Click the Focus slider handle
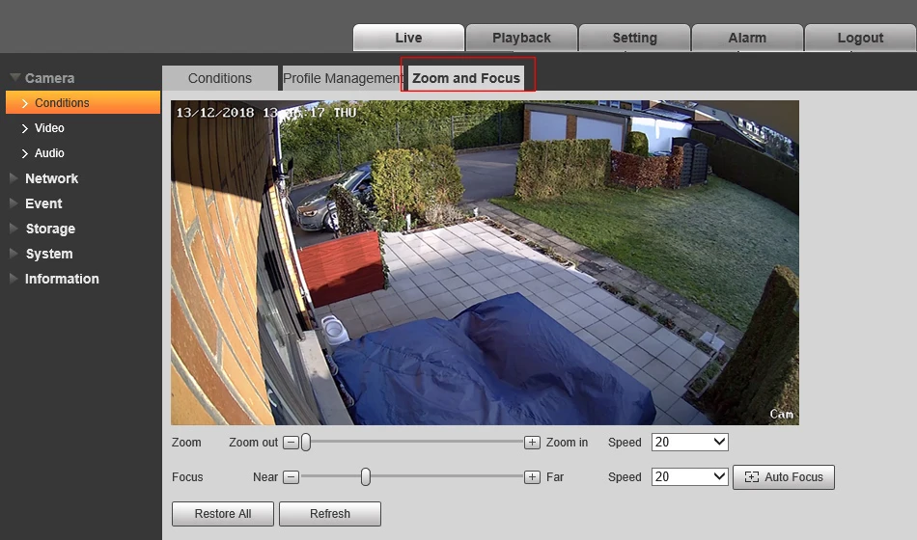 point(366,477)
